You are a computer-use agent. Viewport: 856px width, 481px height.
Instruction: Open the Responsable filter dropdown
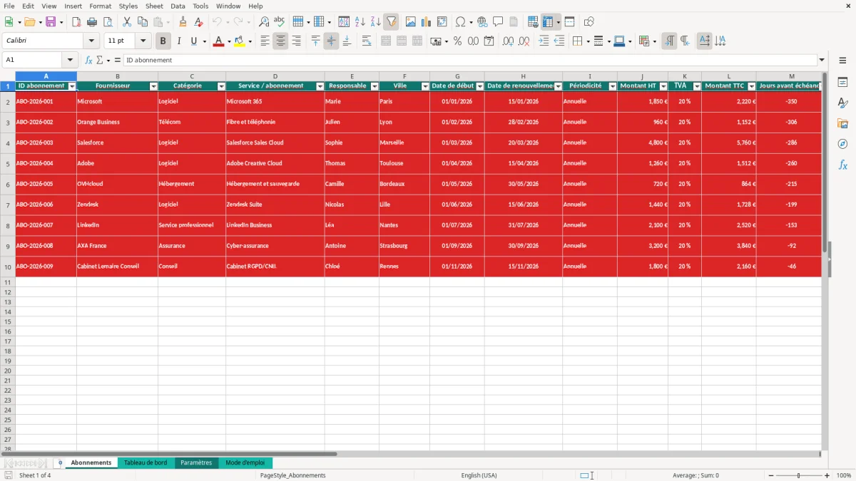374,86
